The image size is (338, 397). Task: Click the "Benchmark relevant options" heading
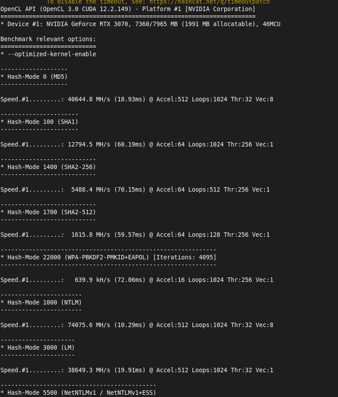click(48, 39)
